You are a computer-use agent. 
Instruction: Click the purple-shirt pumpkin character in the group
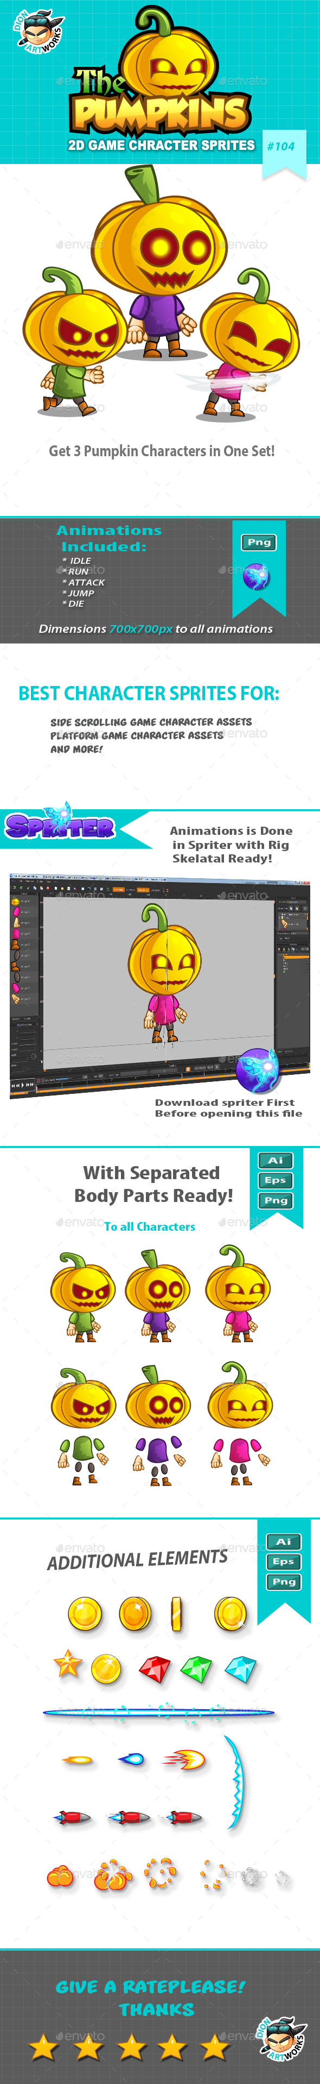point(158,261)
